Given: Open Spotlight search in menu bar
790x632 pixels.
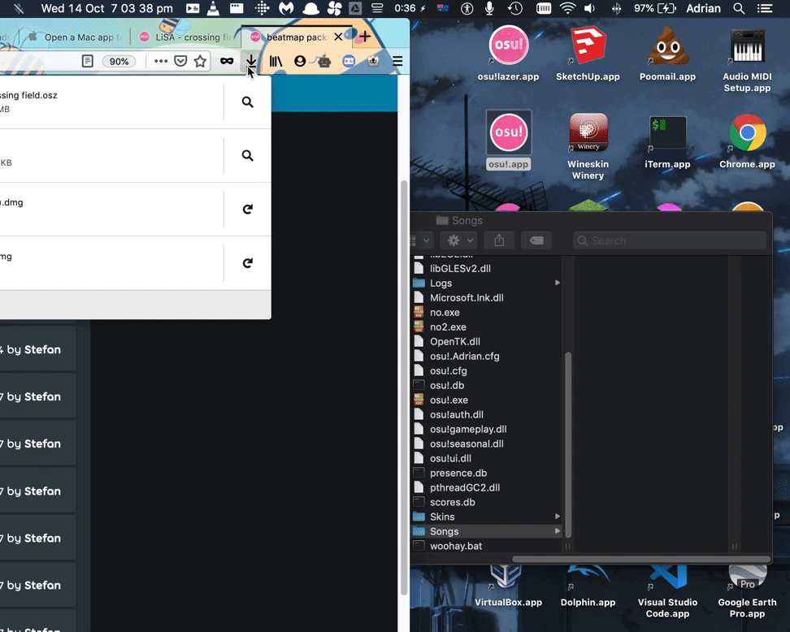Looking at the screenshot, I should (739, 9).
